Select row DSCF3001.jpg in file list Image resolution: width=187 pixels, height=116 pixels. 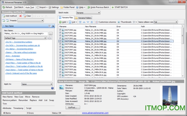[116, 58]
